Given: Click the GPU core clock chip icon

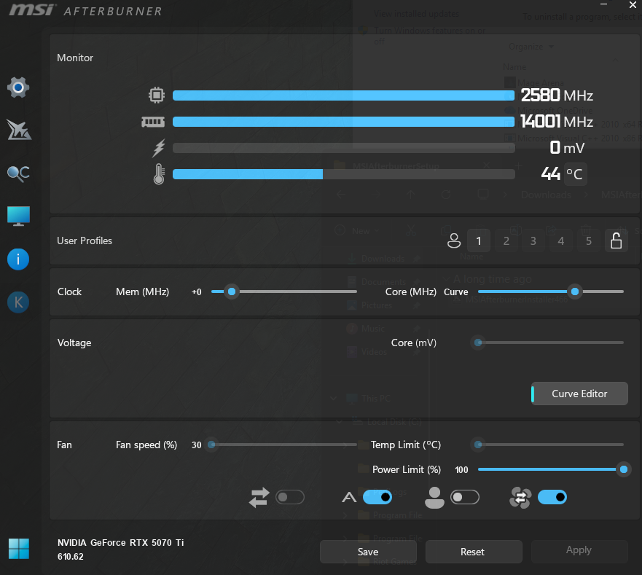Looking at the screenshot, I should 157,95.
